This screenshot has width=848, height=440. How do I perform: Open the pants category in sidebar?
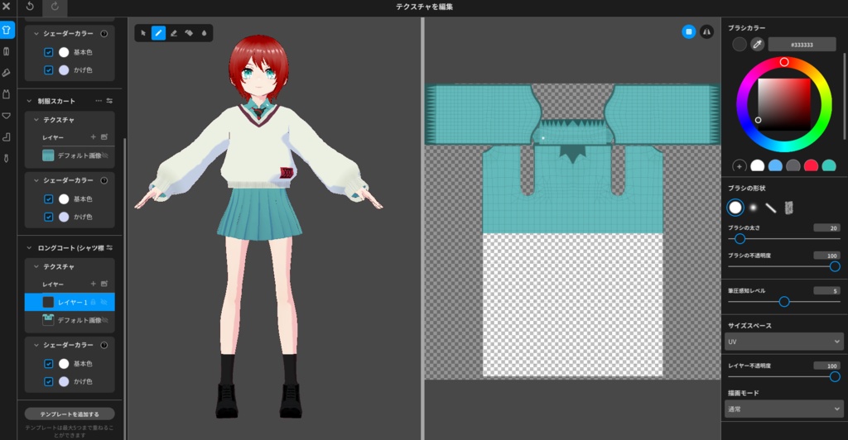7,51
